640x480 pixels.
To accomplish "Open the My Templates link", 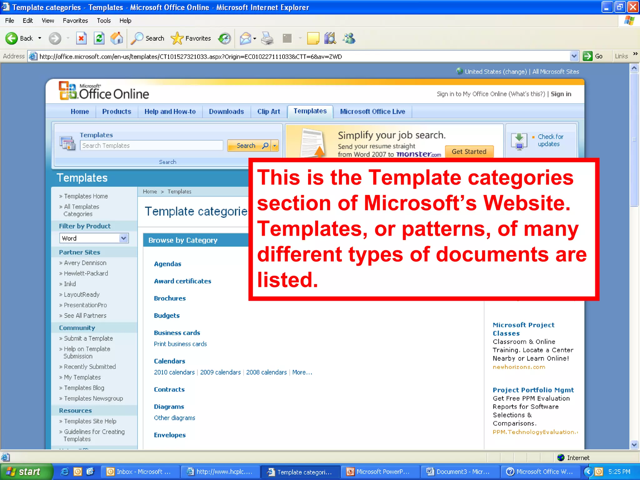I will tap(82, 377).
